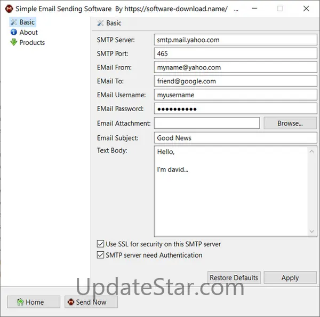Close the Simple Email Sending Software window
This screenshot has width=320, height=317.
[x=306, y=9]
